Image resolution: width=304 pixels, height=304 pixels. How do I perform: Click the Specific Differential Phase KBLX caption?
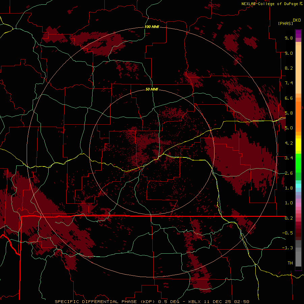pyautogui.click(x=152, y=302)
